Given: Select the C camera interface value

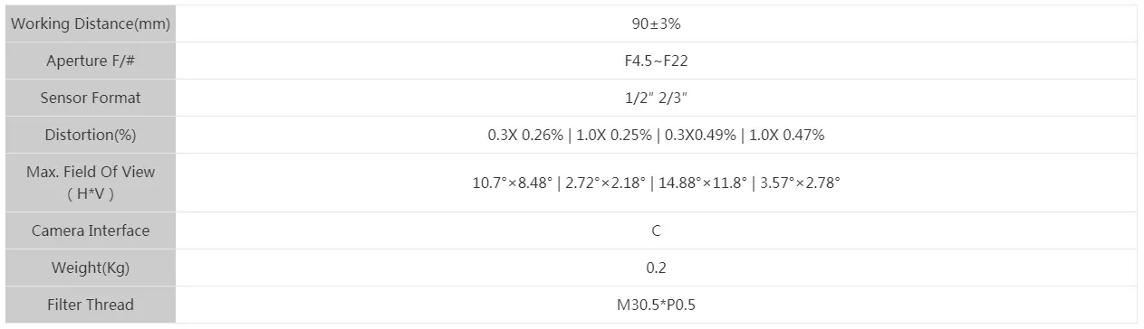Looking at the screenshot, I should point(656,230).
